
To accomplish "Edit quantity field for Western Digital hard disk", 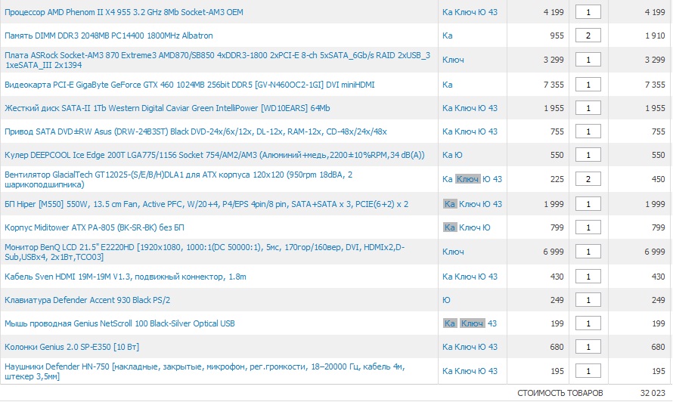I will [588, 108].
